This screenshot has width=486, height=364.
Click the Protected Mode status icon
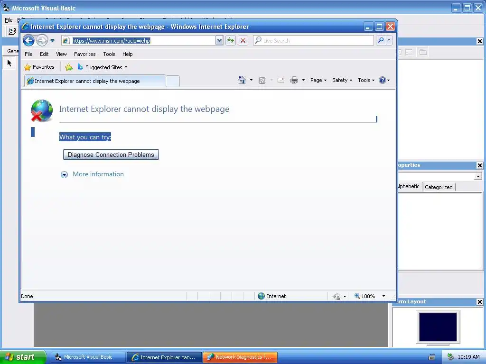[336, 297]
